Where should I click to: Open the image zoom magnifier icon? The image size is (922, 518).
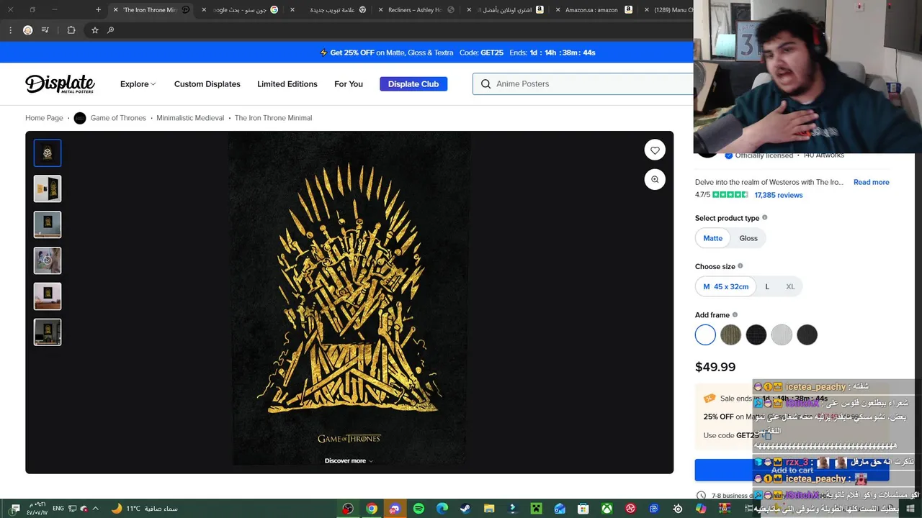coord(655,180)
